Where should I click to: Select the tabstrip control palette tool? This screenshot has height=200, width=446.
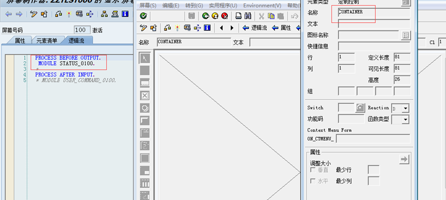(145, 133)
